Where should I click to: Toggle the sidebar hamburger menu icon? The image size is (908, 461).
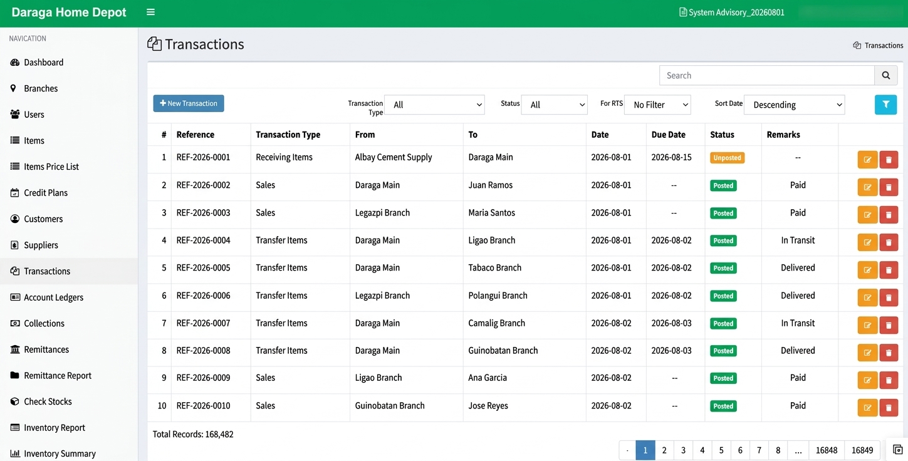click(x=150, y=13)
